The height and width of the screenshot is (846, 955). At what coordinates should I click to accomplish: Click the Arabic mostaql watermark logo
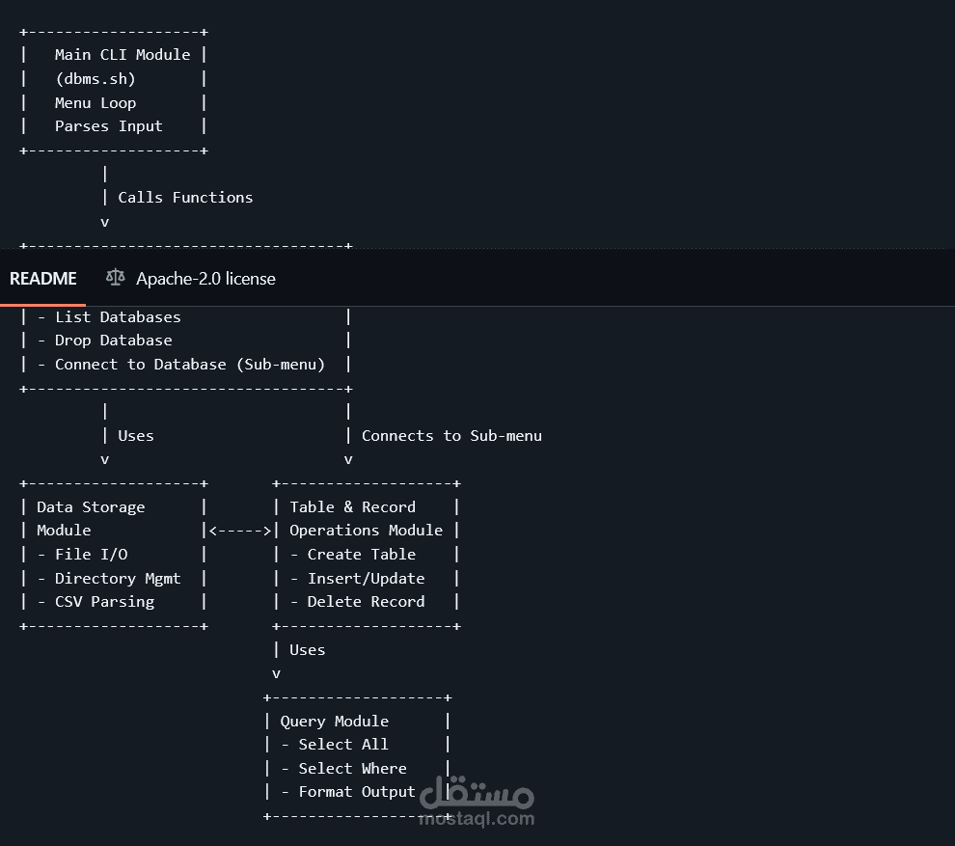coord(477,793)
